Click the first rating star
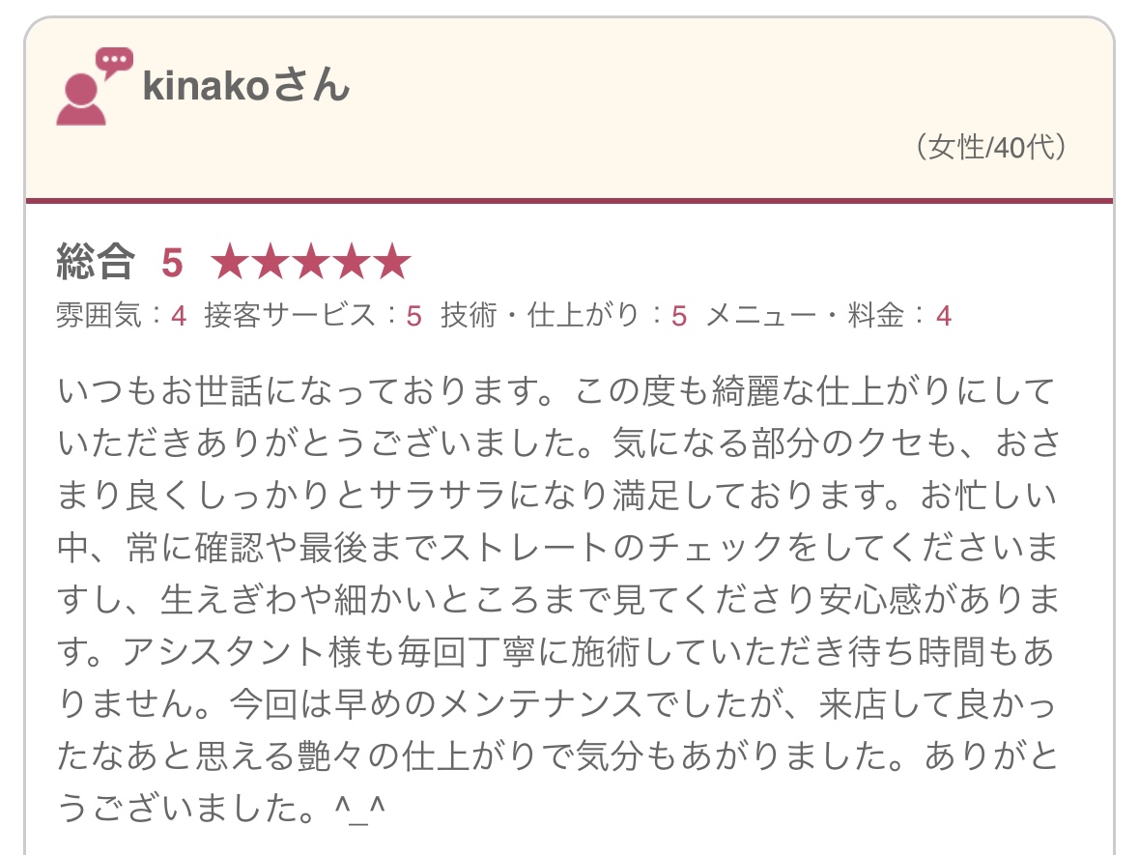 point(229,263)
